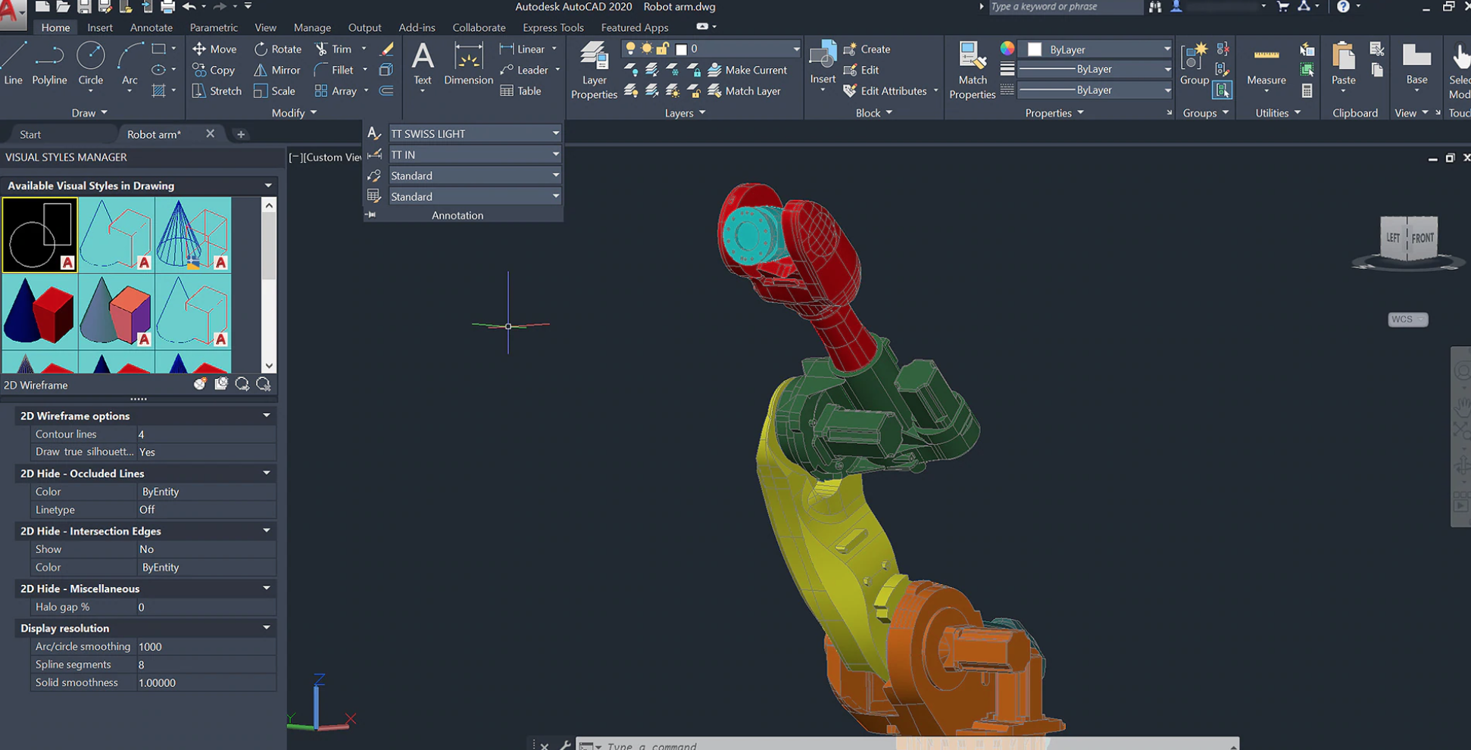Click the Match Layer button

tap(746, 91)
